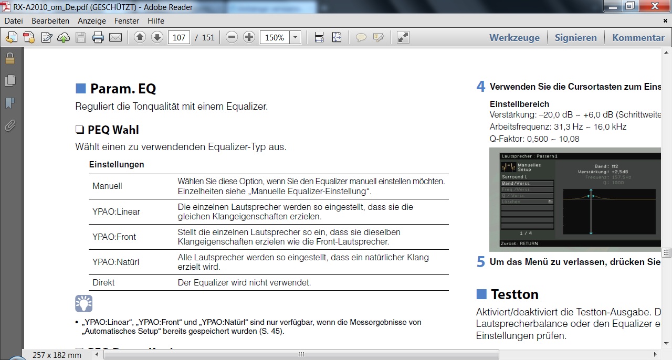Go to the previous page arrow
This screenshot has height=360, width=672.
[x=140, y=37]
